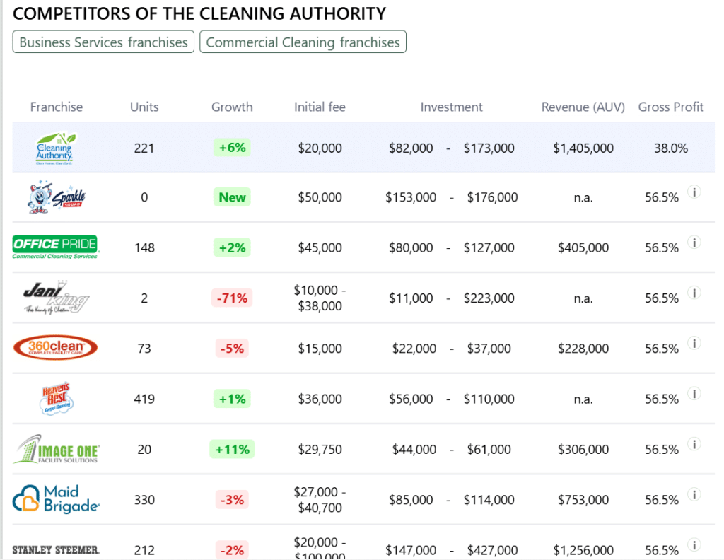
Task: Select the $405,000 revenue cell
Action: tap(583, 248)
